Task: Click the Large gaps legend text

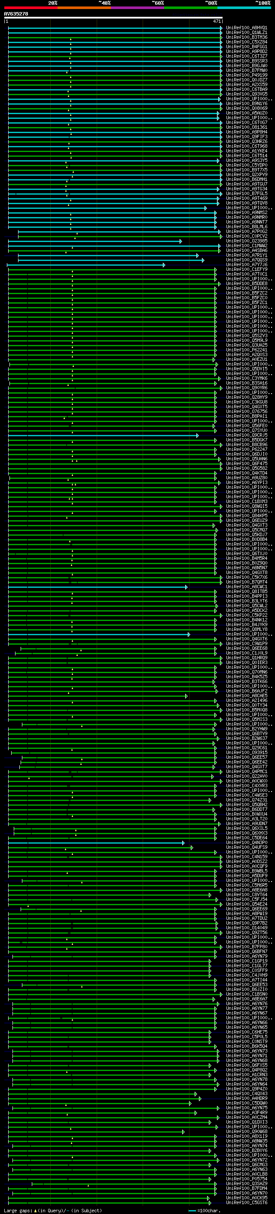Action: 53,1210
